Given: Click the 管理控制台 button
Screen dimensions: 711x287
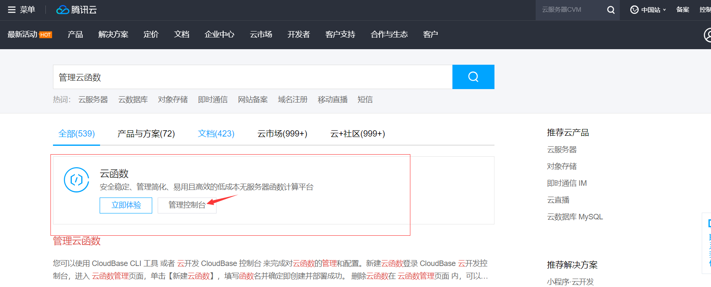Looking at the screenshot, I should point(187,205).
